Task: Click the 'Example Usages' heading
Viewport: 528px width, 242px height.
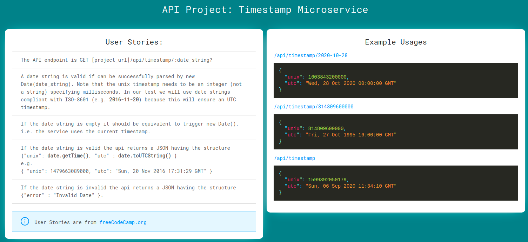Action: click(x=396, y=42)
